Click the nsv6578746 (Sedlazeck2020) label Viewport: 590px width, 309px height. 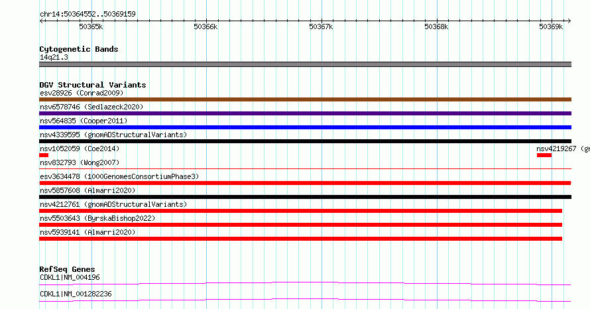click(x=91, y=107)
